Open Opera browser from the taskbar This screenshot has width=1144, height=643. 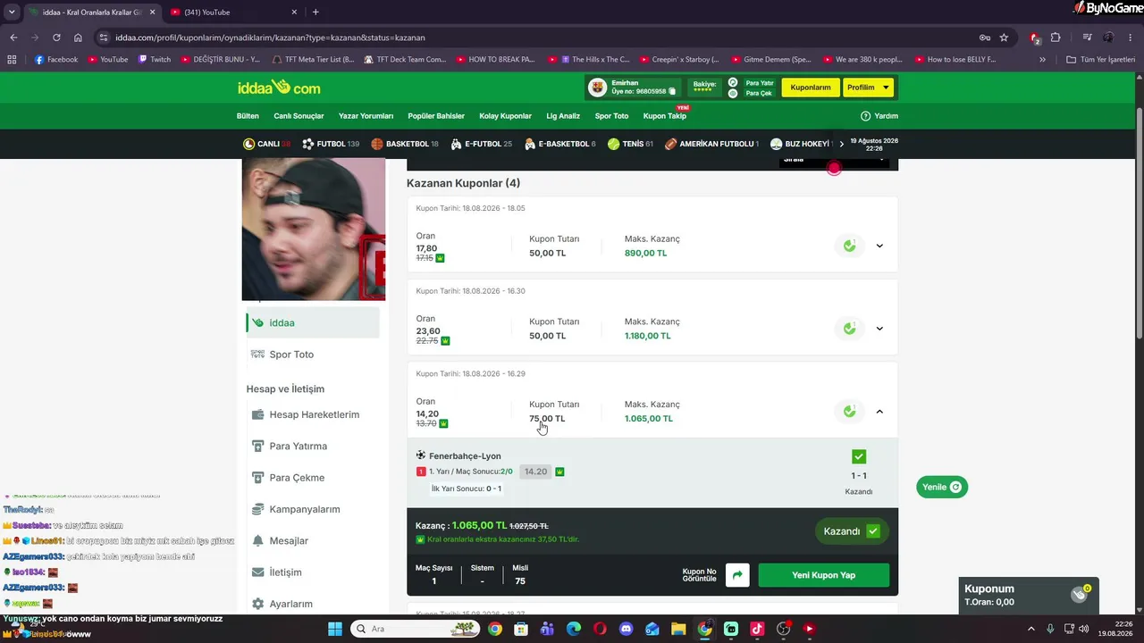tap(600, 629)
